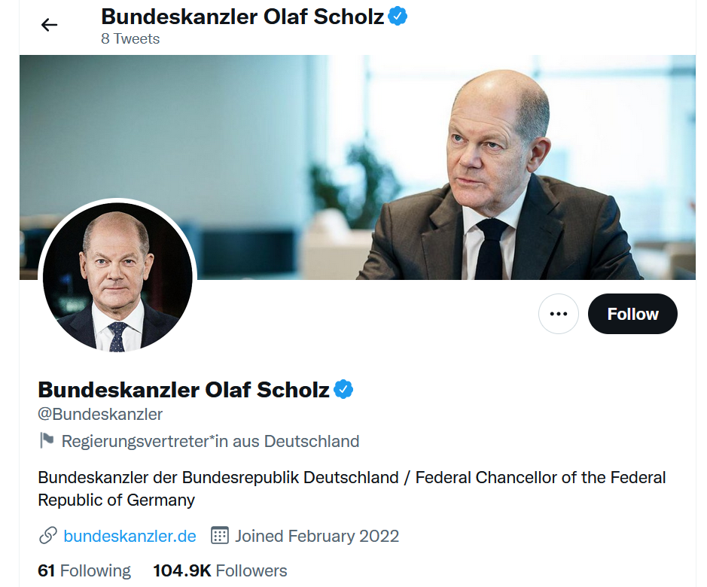Click the verified badge in the top header
The image size is (707, 587).
point(398,16)
